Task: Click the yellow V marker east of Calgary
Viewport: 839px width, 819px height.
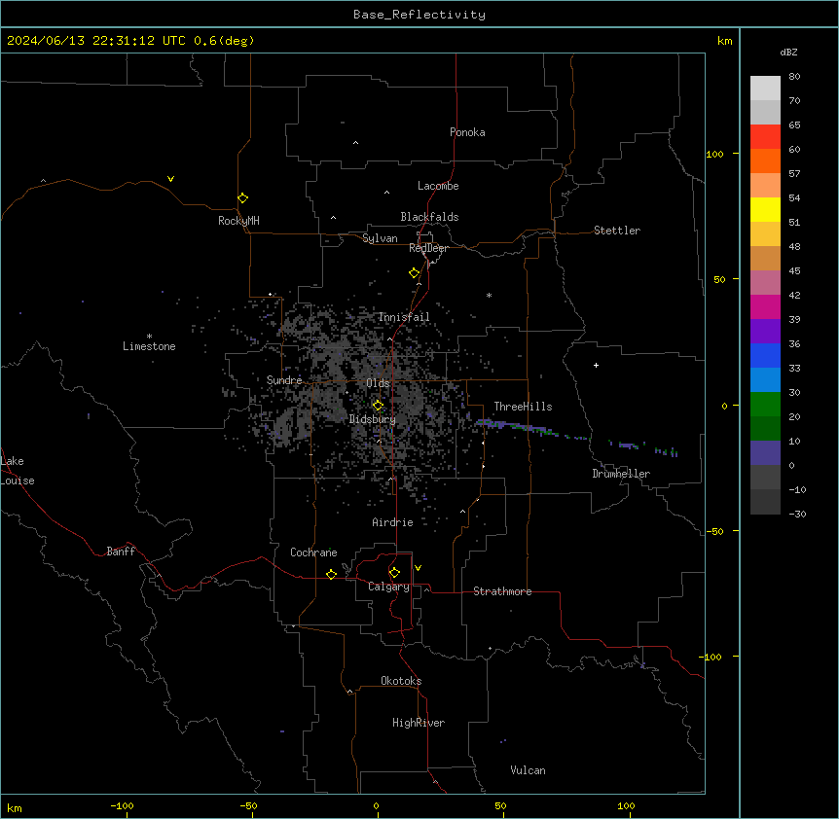Action: tap(418, 568)
